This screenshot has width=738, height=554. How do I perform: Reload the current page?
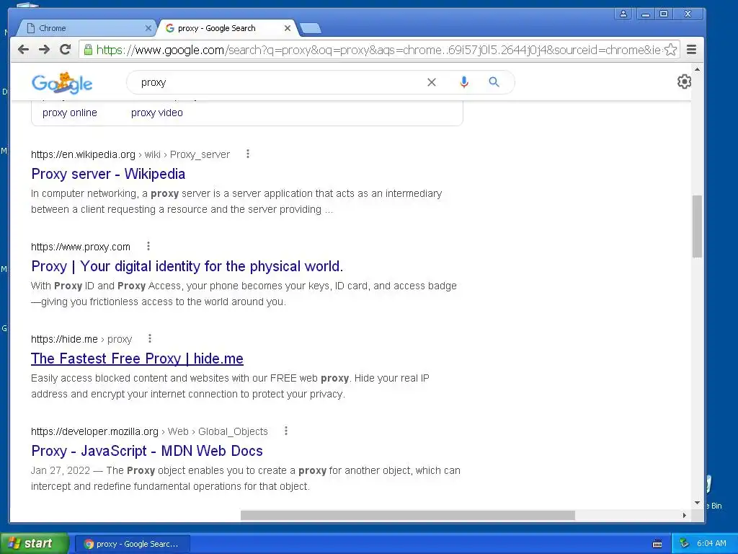tap(66, 50)
